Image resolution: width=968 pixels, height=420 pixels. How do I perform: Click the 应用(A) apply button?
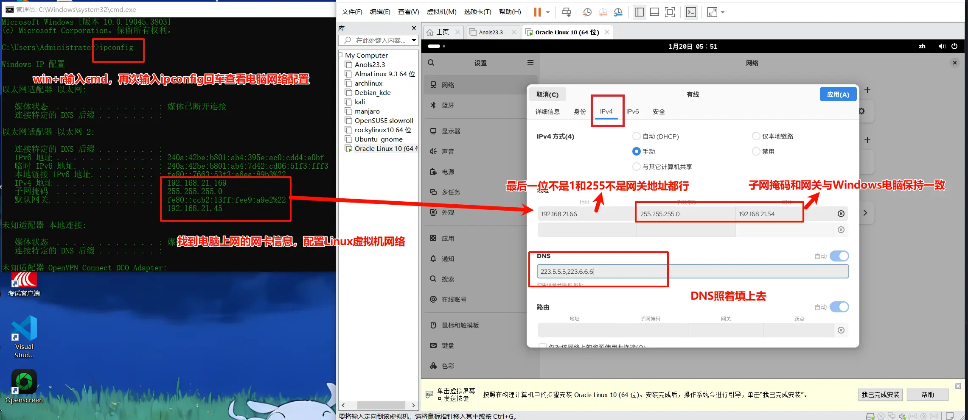tap(838, 95)
